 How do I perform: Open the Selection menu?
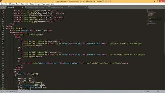tap(12, 4)
